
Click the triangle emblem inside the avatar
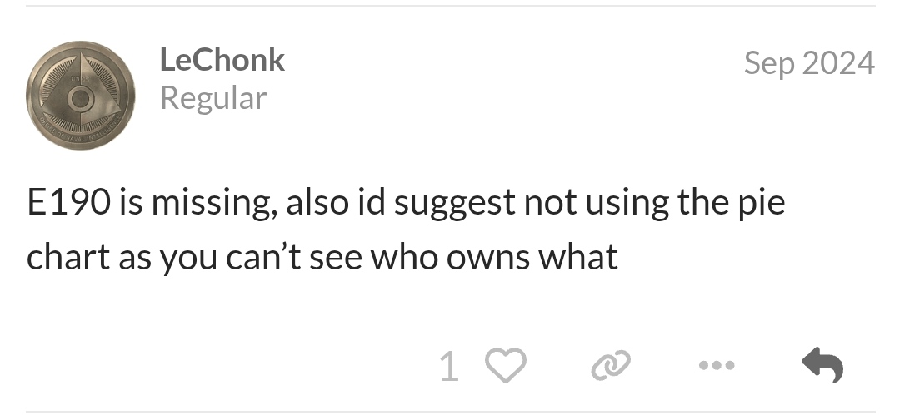click(x=80, y=89)
